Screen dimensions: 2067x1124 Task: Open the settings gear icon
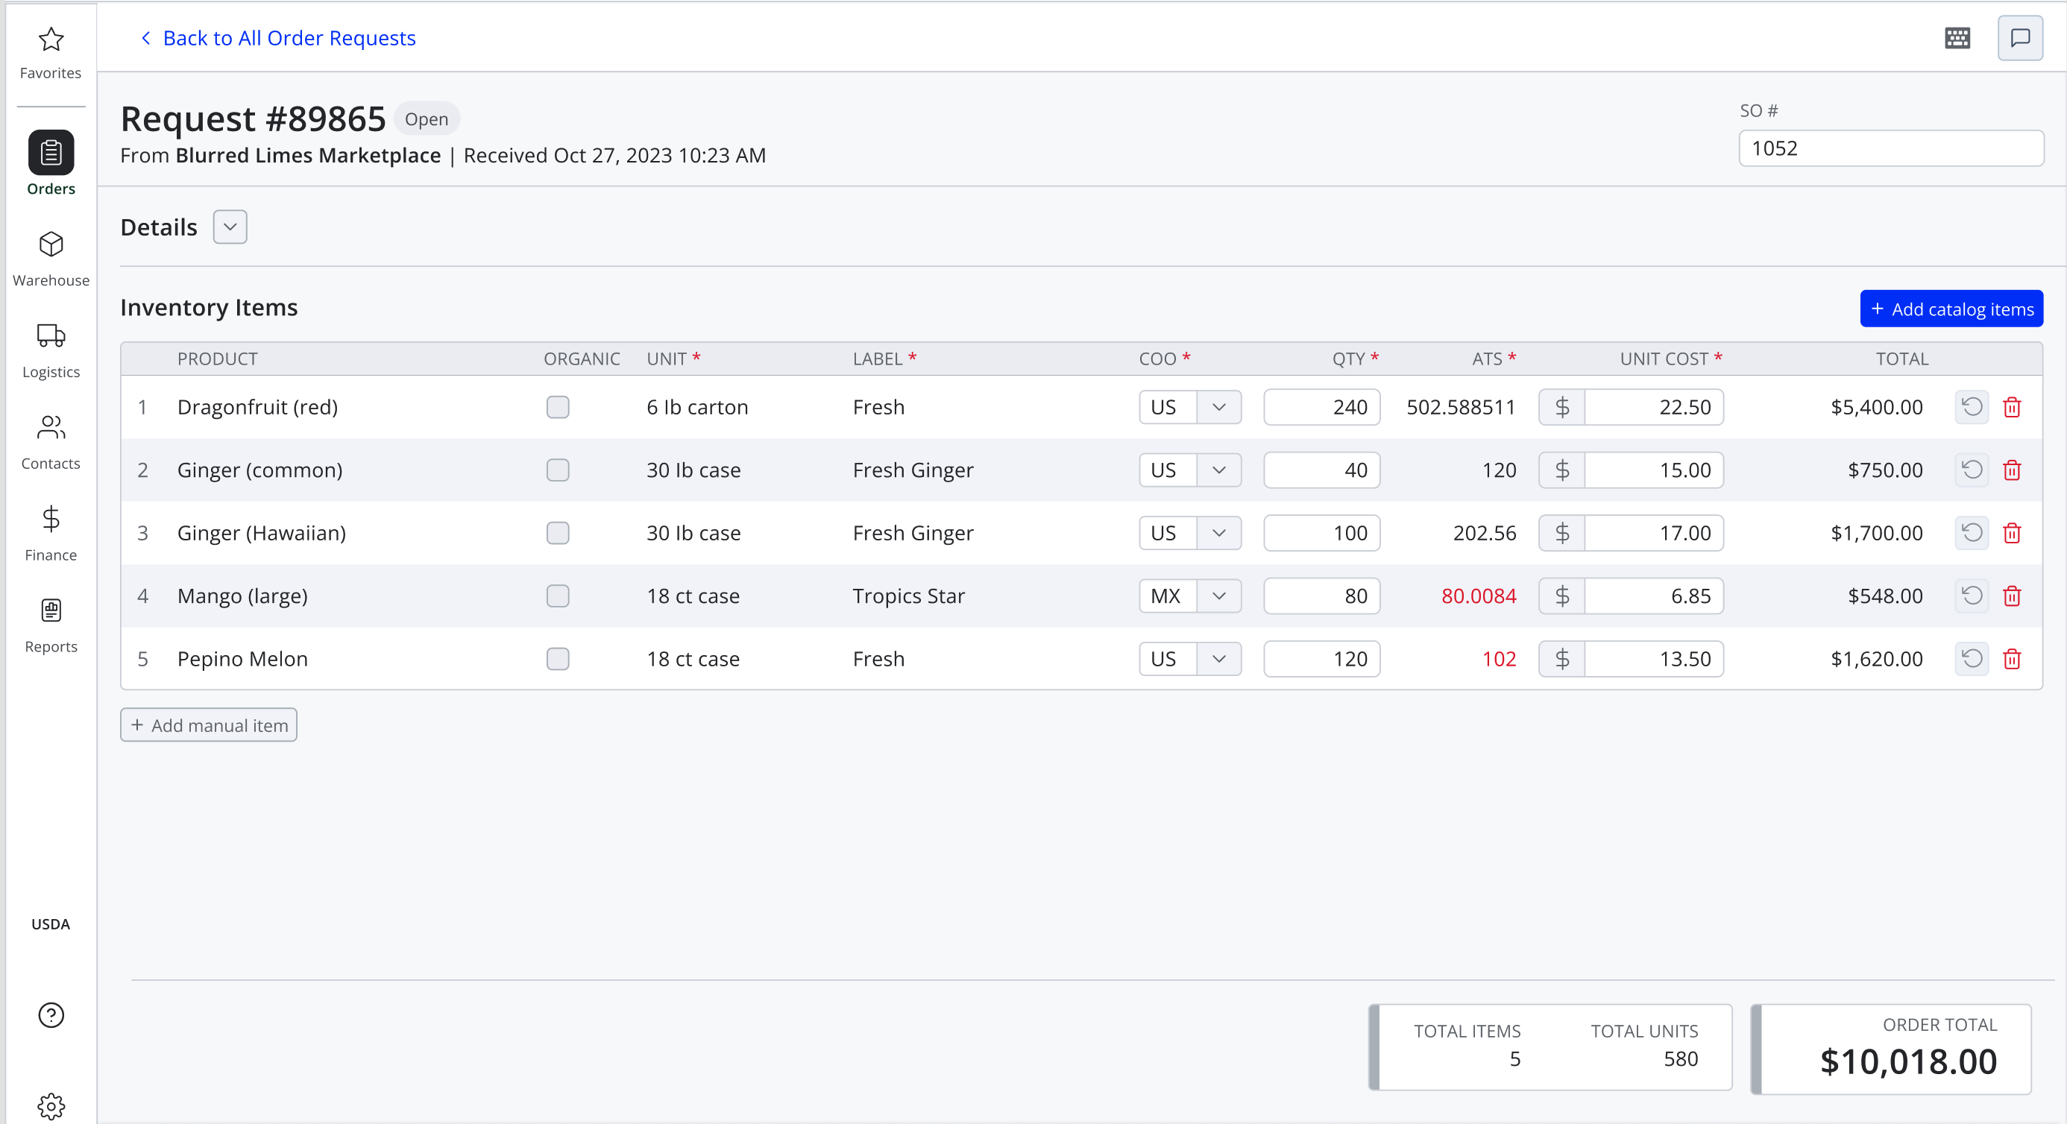click(x=51, y=1106)
